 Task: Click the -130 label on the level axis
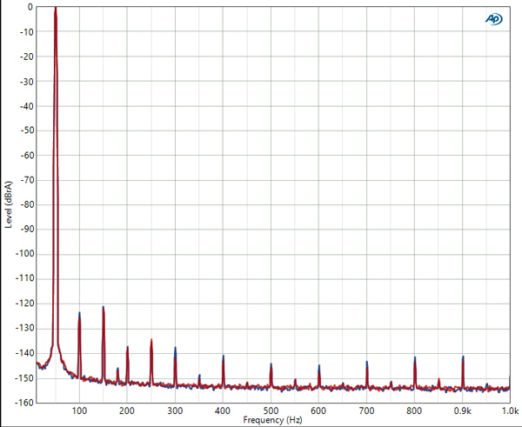pyautogui.click(x=24, y=328)
